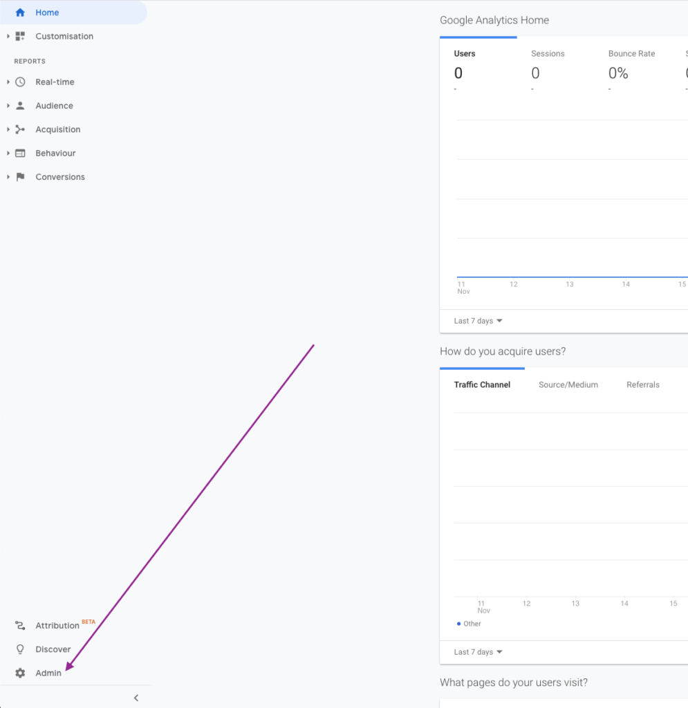Click the Discover lightbulb icon
Image resolution: width=688 pixels, height=708 pixels.
point(20,649)
